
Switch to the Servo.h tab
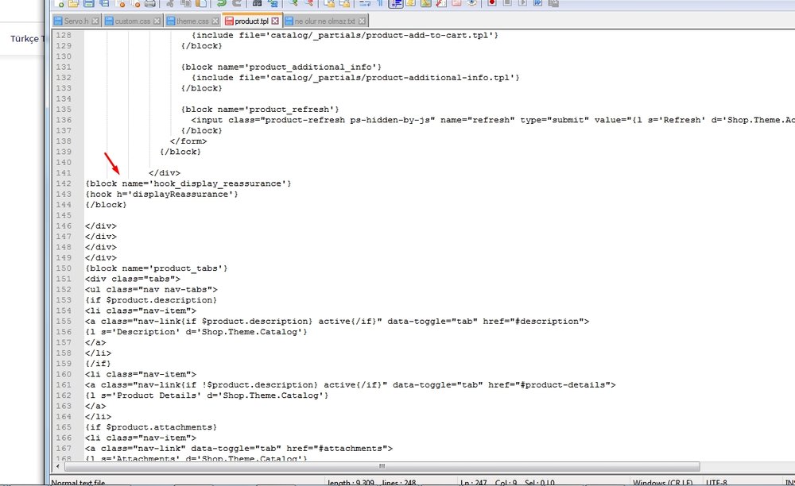76,21
